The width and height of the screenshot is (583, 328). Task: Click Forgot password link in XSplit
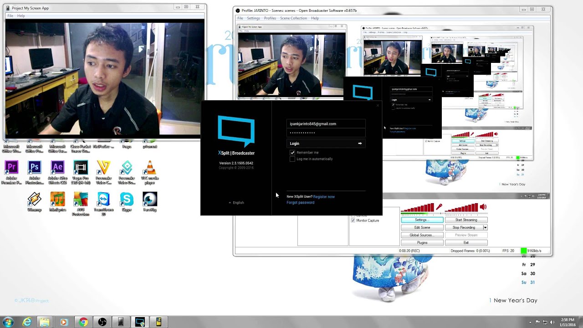[301, 203]
